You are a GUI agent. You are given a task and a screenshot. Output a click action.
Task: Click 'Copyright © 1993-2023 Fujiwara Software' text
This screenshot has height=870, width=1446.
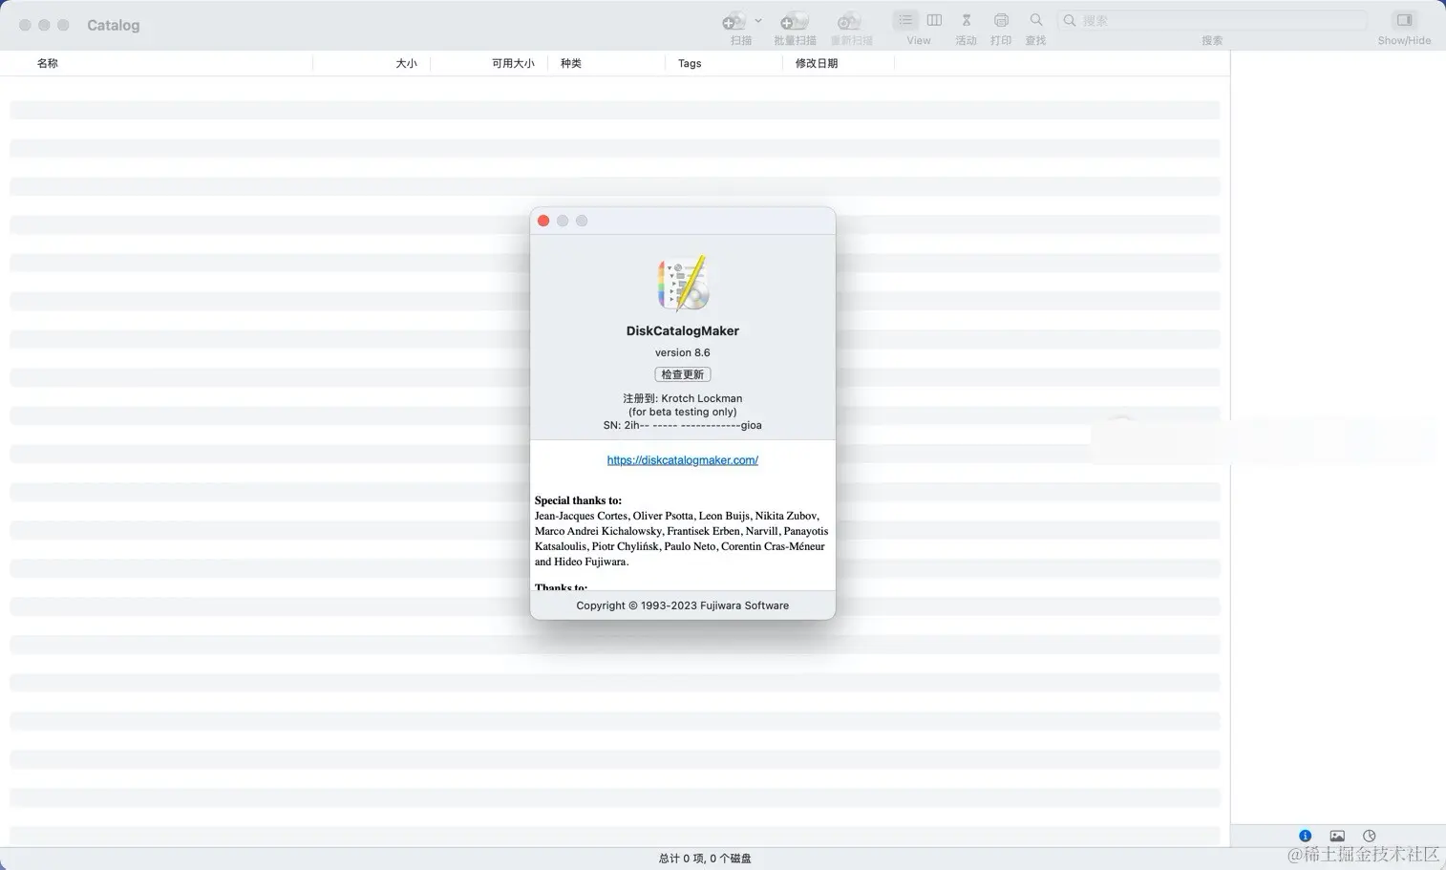[683, 605]
